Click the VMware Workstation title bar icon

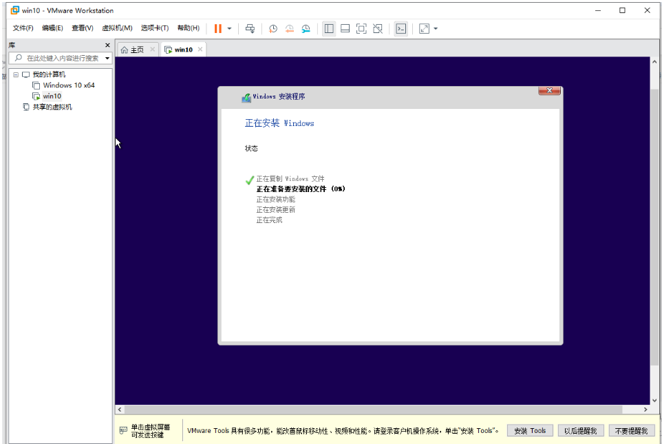tap(15, 10)
